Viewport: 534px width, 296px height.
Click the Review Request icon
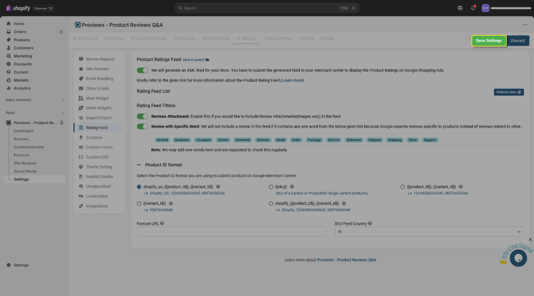tap(81, 59)
